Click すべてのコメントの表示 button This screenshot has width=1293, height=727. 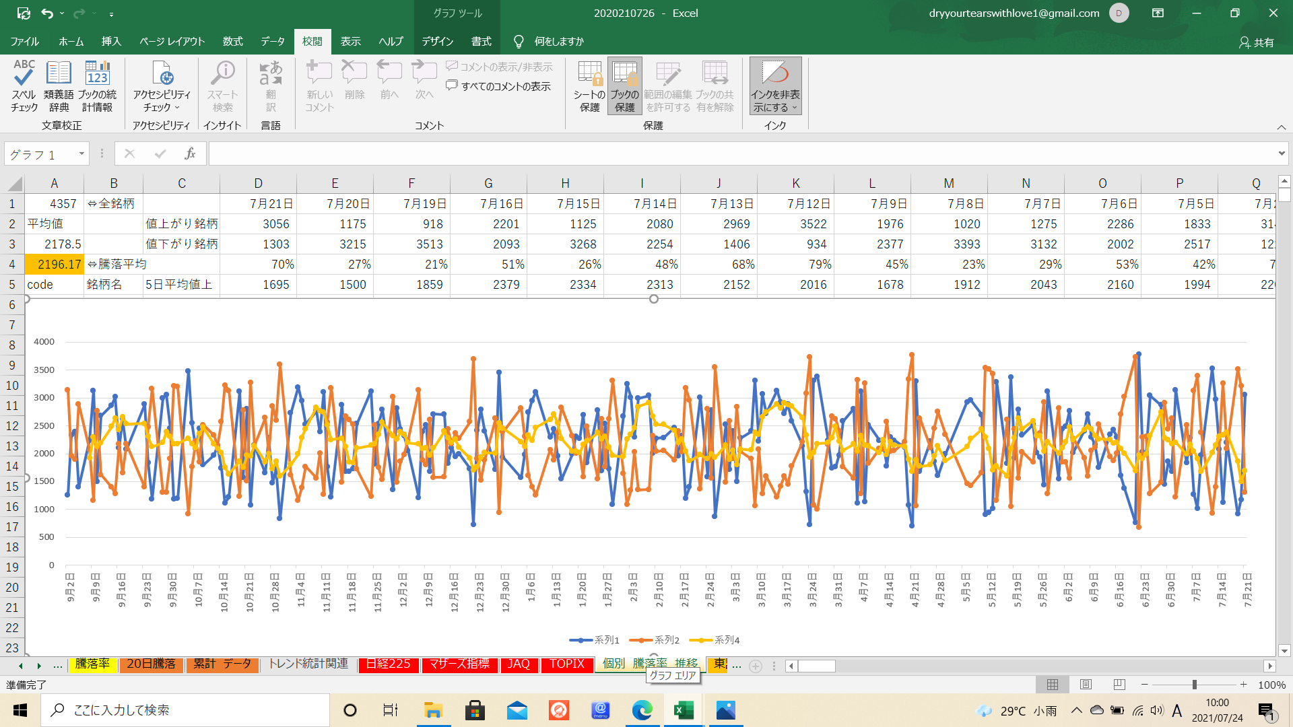click(x=498, y=86)
